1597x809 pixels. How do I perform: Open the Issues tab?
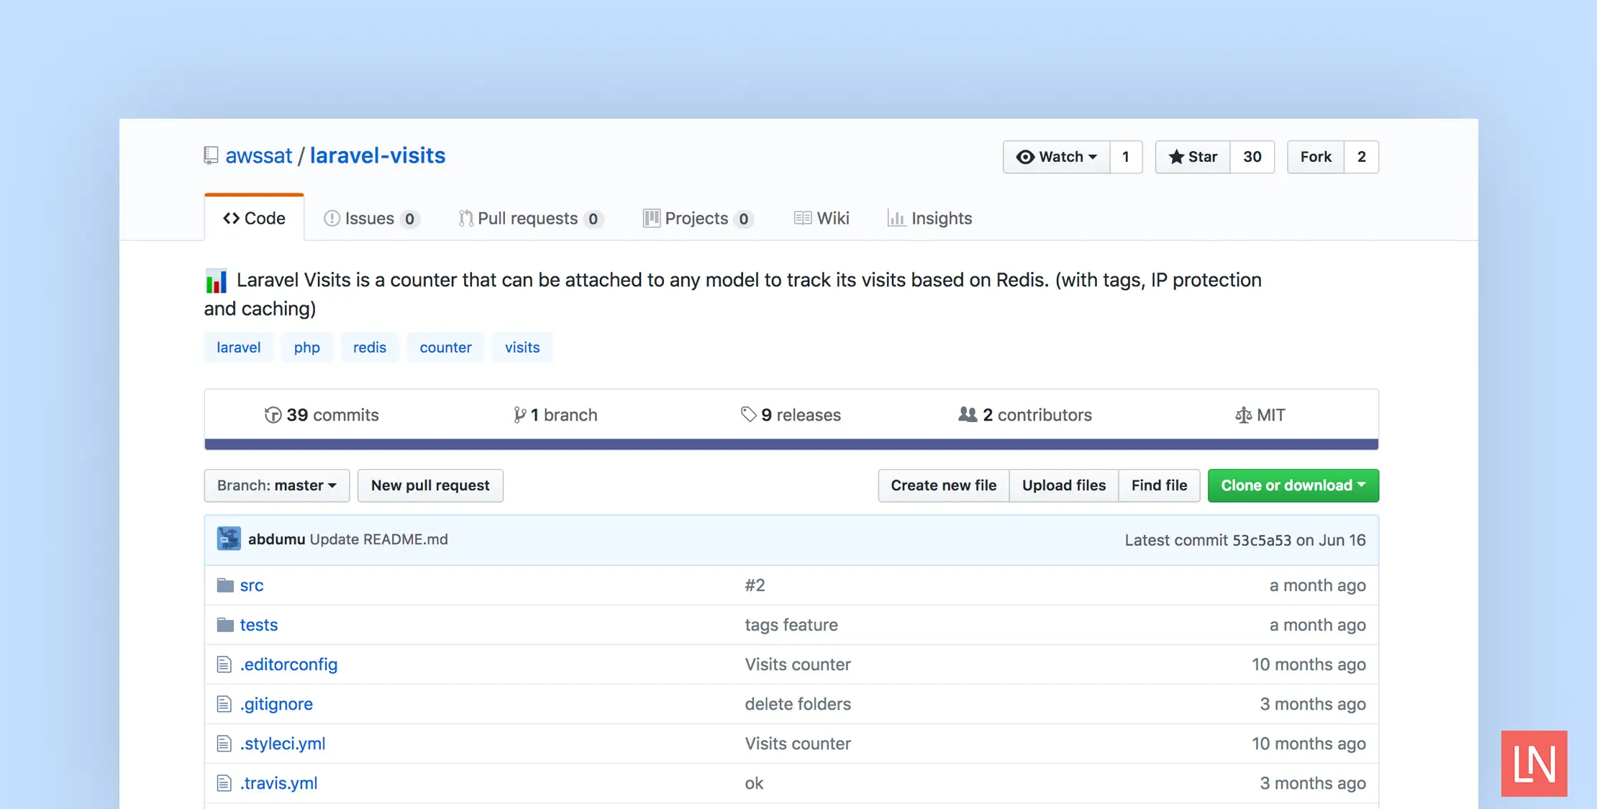372,219
